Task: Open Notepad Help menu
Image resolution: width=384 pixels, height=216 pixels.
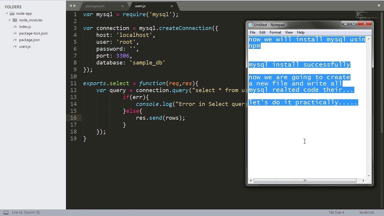Action: [301, 32]
